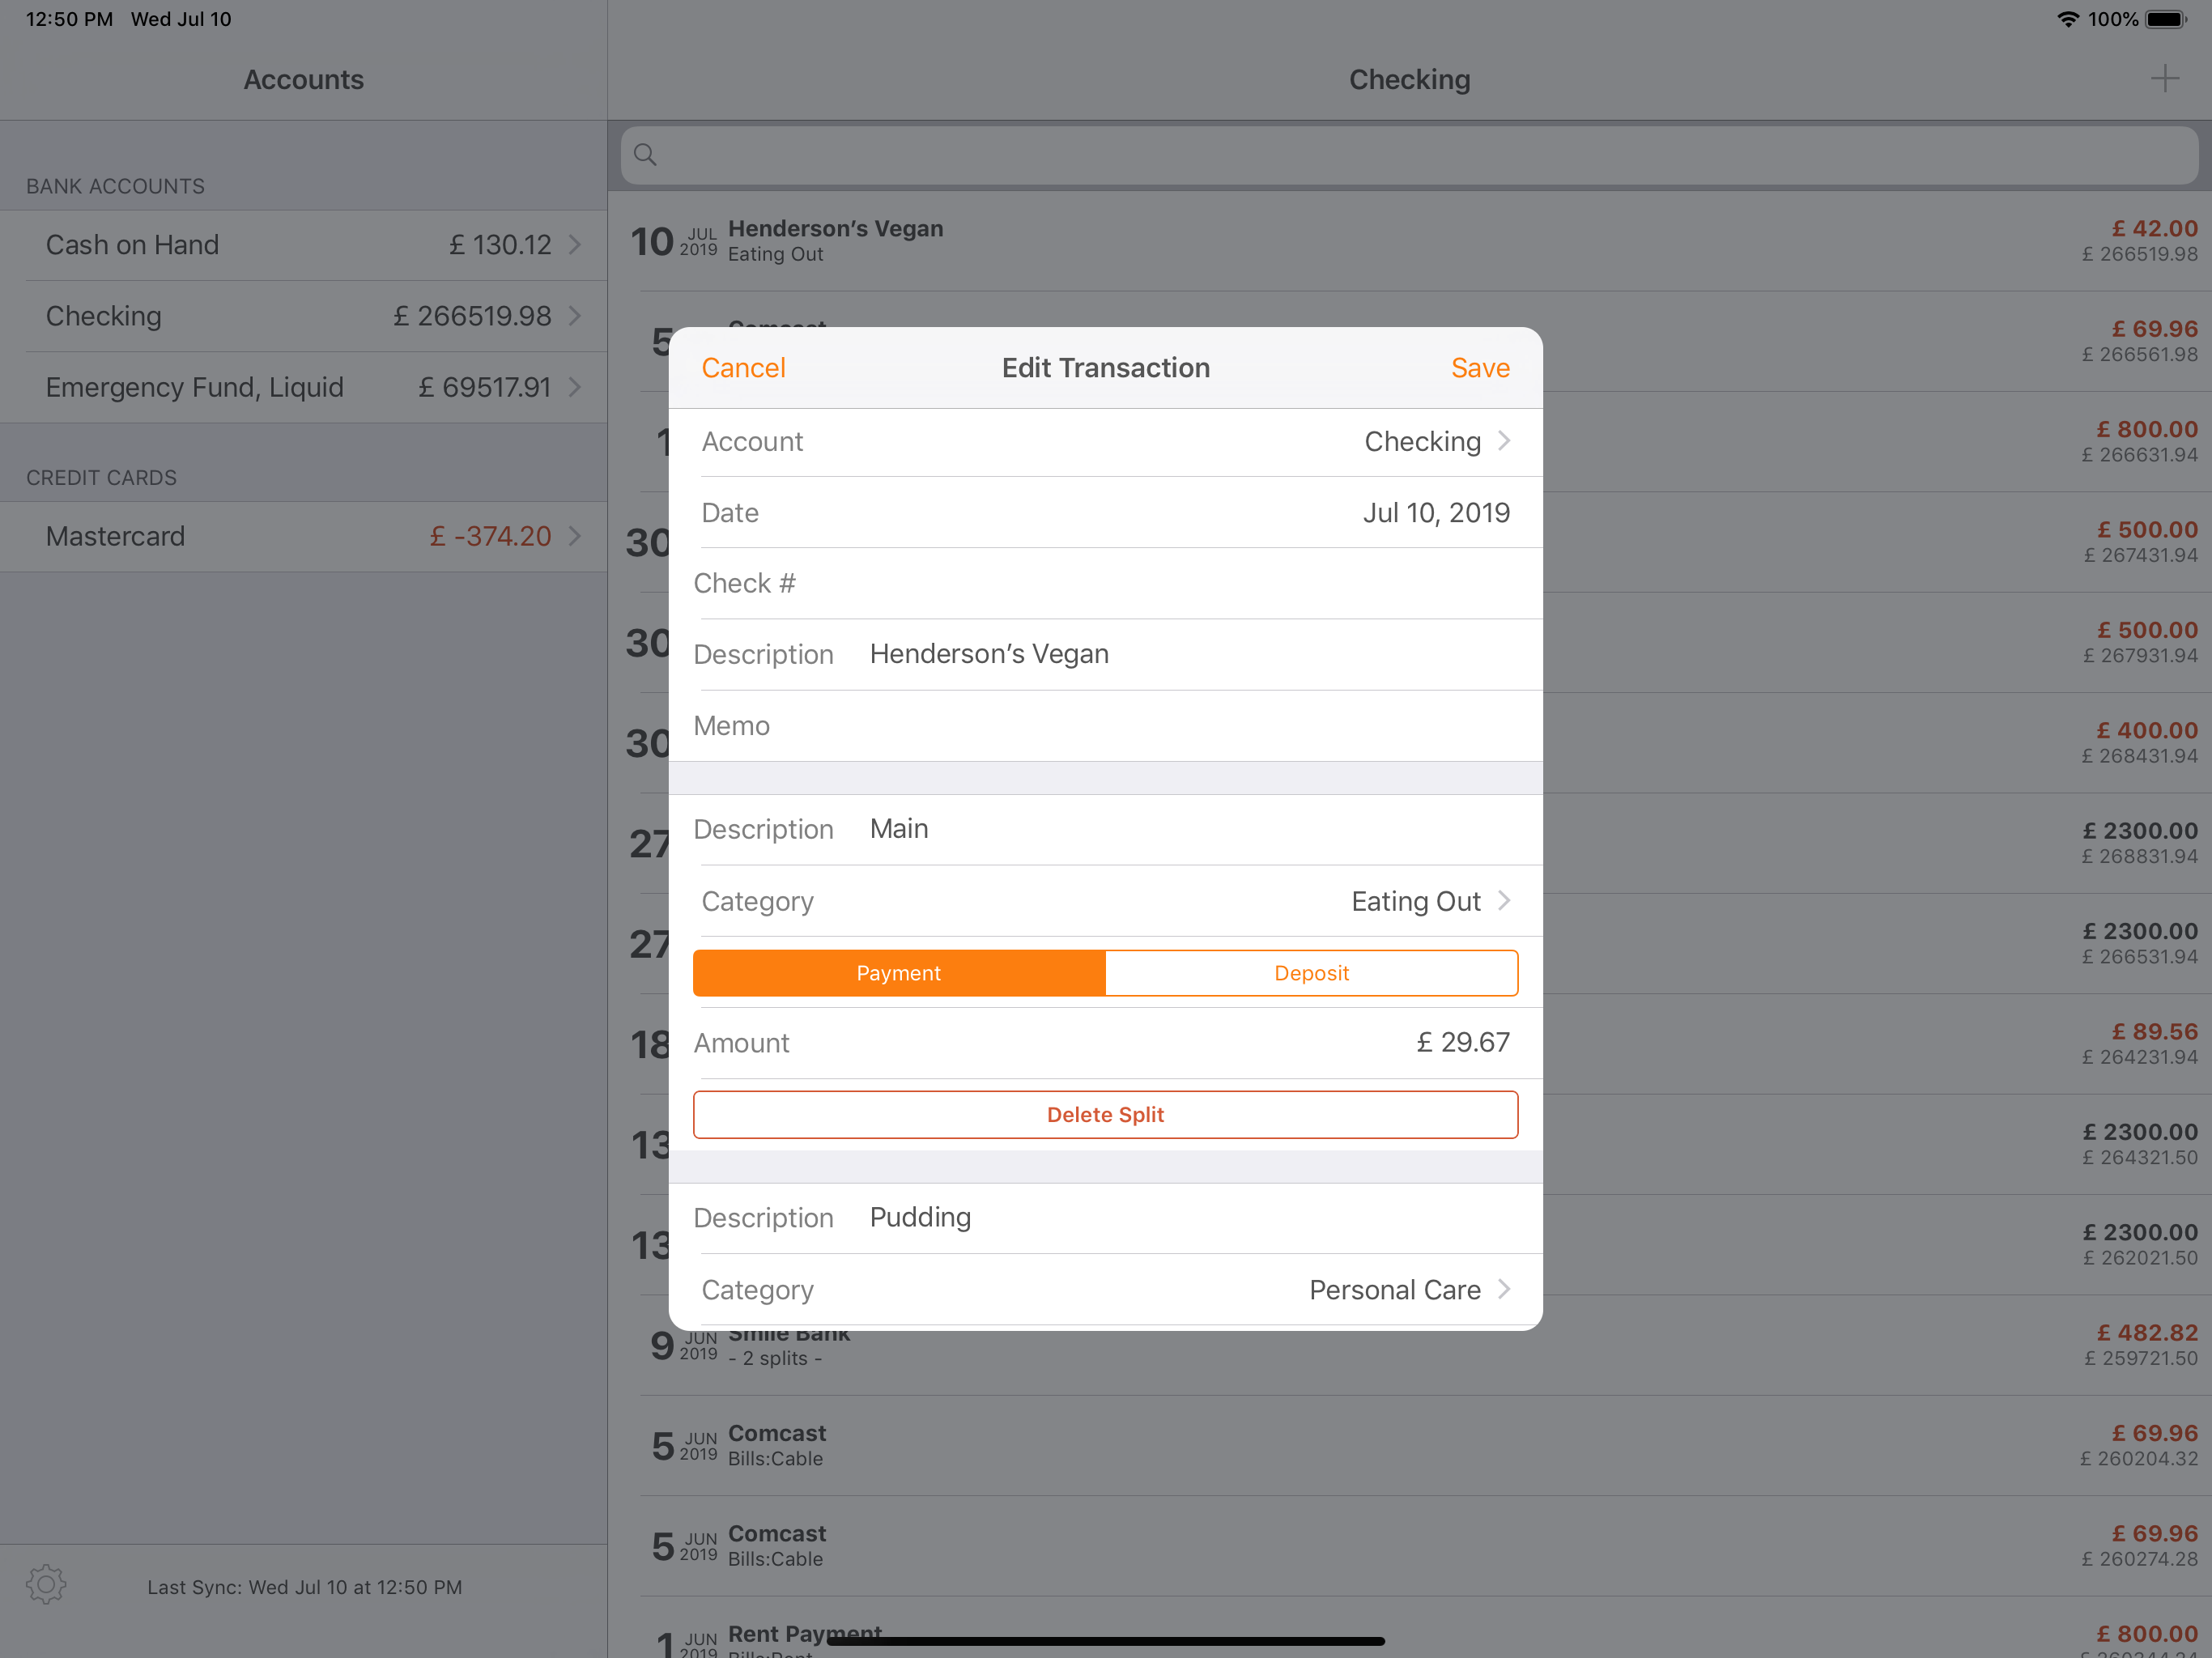Tap the battery status icon

pos(2166,19)
